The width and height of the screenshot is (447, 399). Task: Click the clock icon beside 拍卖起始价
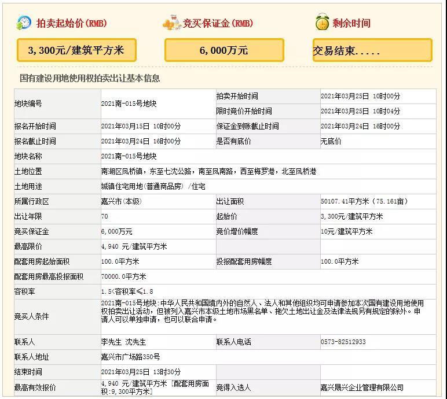tap(24, 23)
